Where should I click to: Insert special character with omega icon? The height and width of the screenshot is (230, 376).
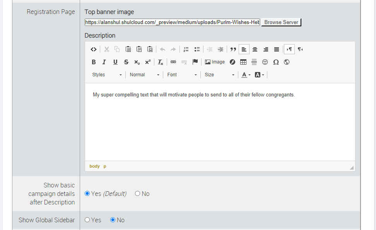276,62
